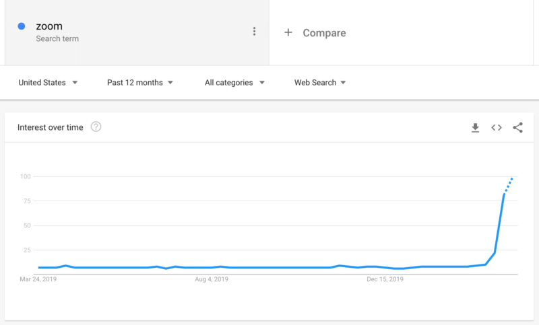Click the plus icon beside Compare

pyautogui.click(x=288, y=32)
